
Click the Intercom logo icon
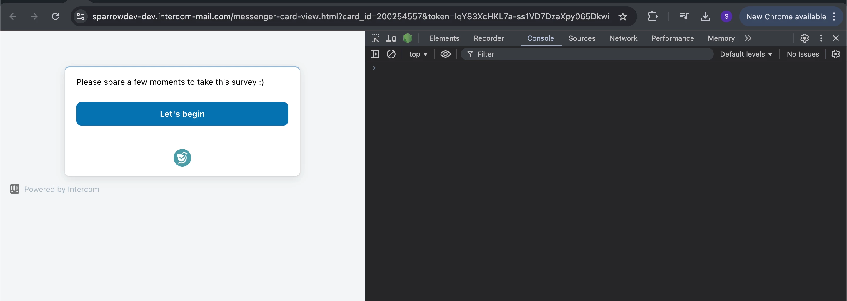(14, 189)
